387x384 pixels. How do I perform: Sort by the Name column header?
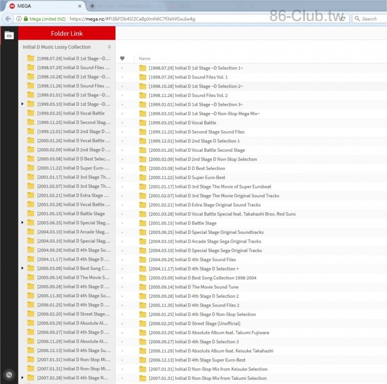pyautogui.click(x=144, y=58)
